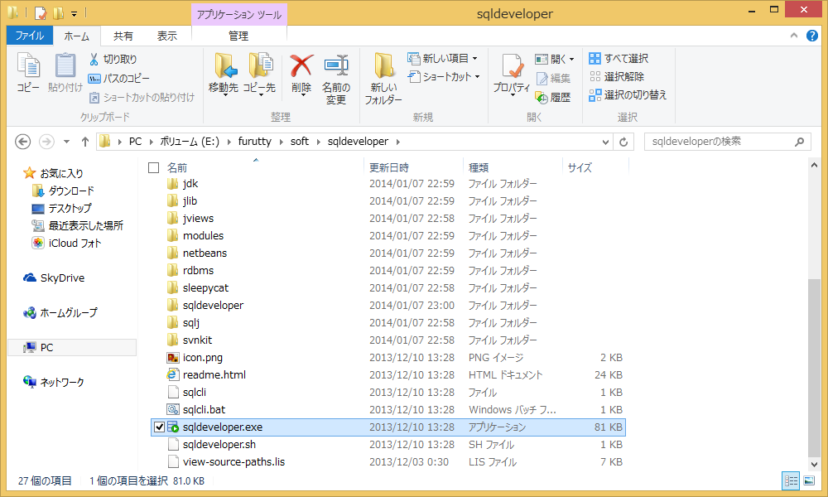The width and height of the screenshot is (828, 497).
Task: Click 名前の変更 (Rename) icon
Action: coord(336,65)
